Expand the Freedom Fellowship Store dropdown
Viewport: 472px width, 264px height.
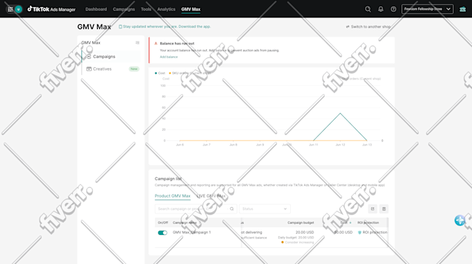(427, 9)
